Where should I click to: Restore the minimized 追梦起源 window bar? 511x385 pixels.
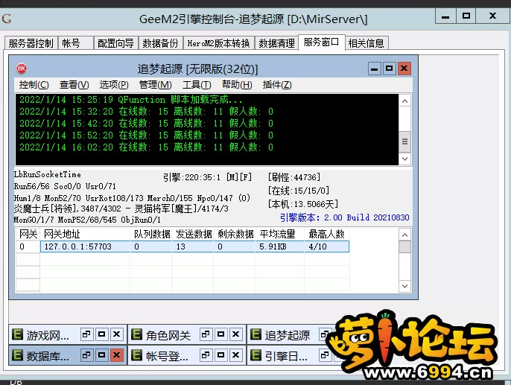[x=325, y=334]
